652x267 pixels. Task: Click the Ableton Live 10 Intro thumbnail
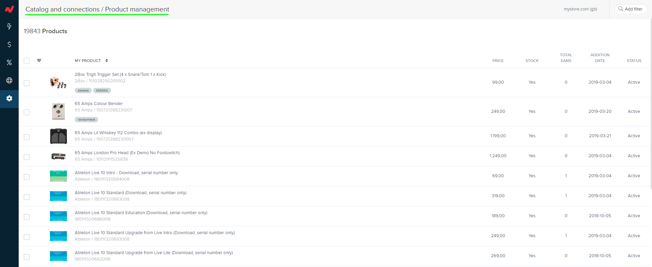click(x=58, y=176)
